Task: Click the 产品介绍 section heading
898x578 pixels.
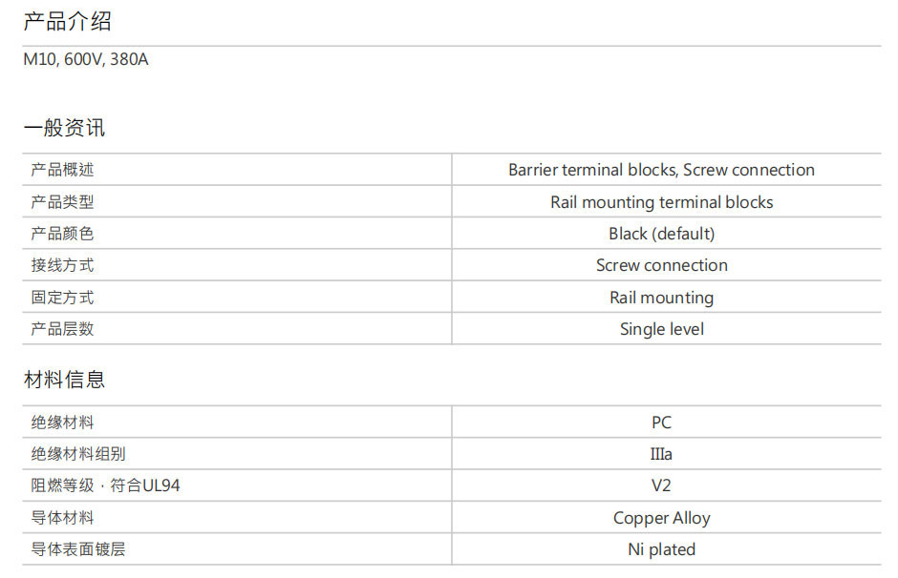Action: click(x=67, y=22)
